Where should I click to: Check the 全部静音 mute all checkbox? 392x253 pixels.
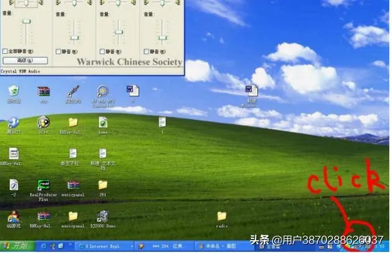(5, 51)
